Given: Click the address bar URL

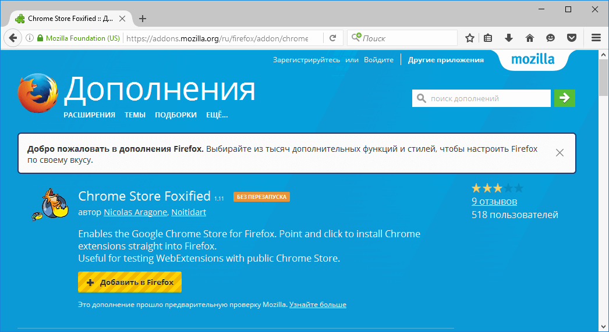Looking at the screenshot, I should (x=217, y=38).
